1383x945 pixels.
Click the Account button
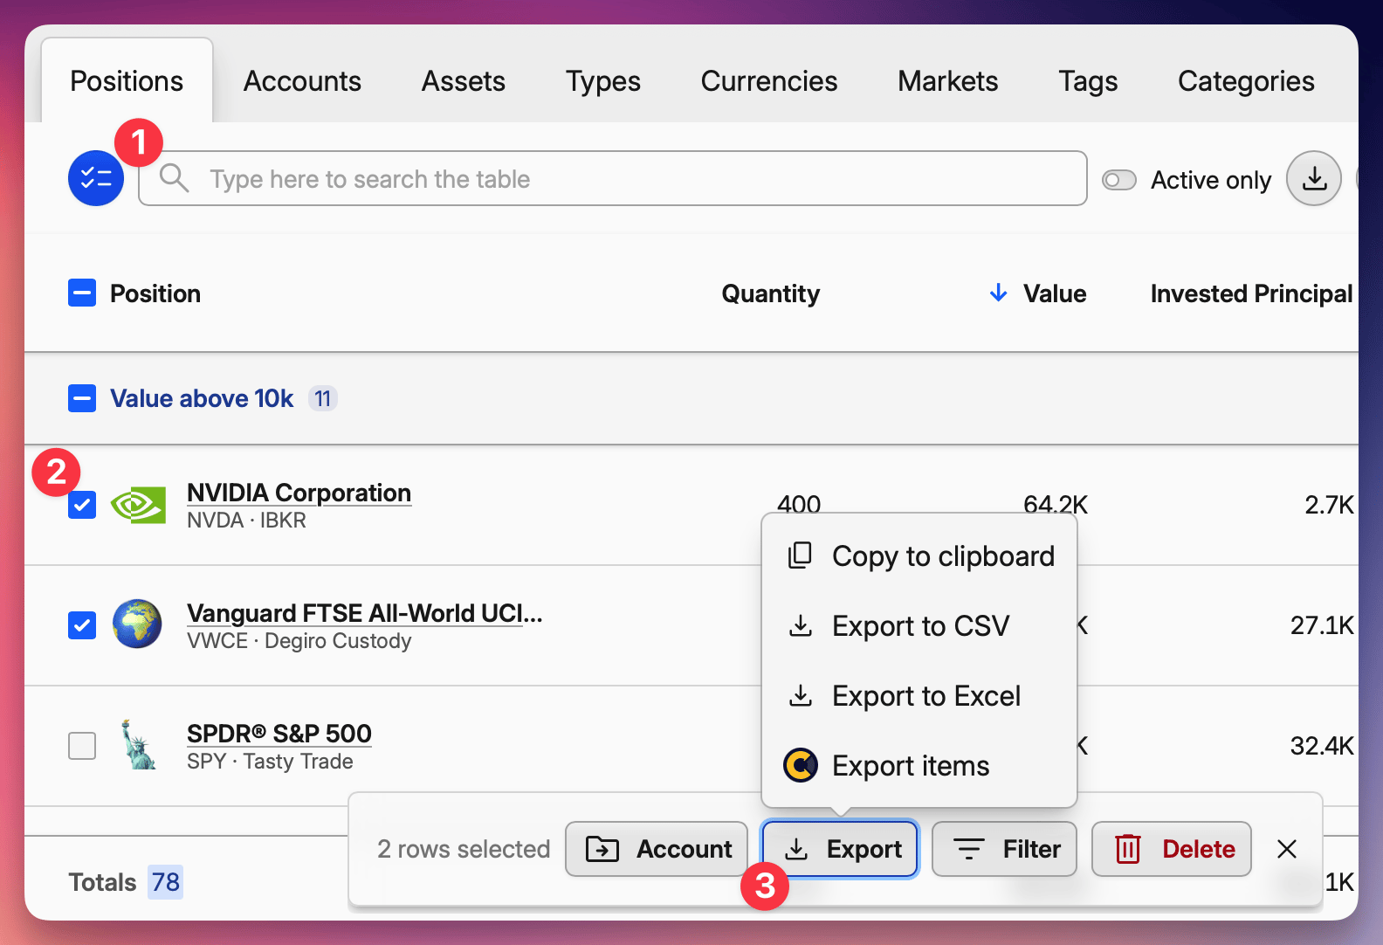tap(657, 849)
